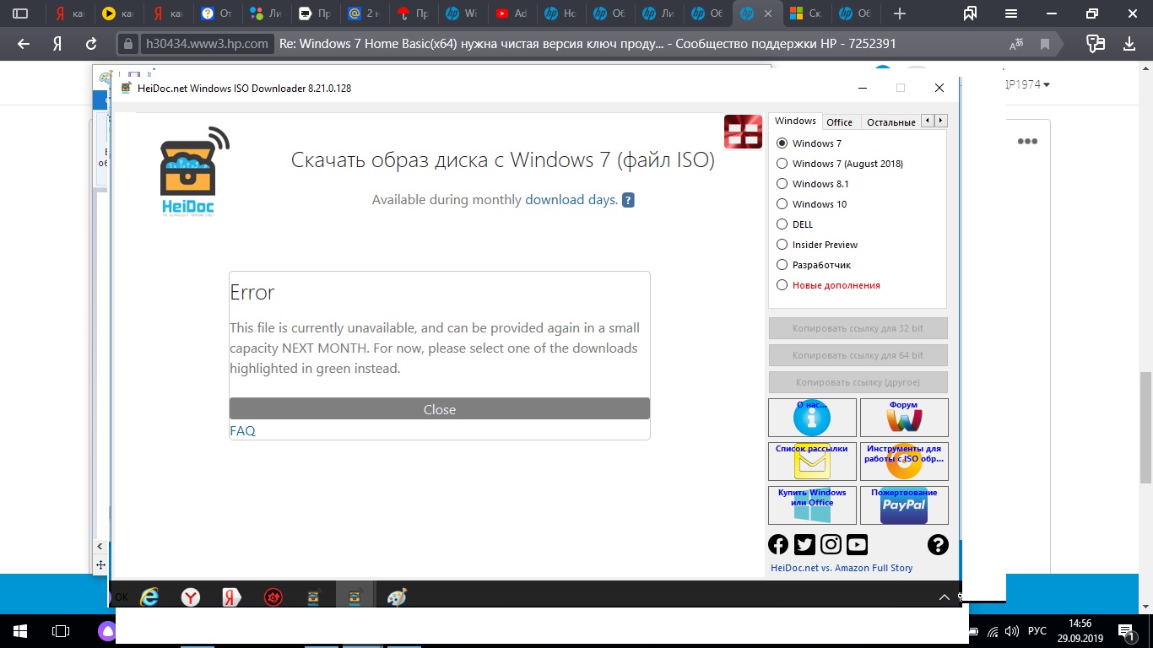Open Yandex Browser icon in inner taskbar
This screenshot has width=1153, height=648.
point(192,597)
